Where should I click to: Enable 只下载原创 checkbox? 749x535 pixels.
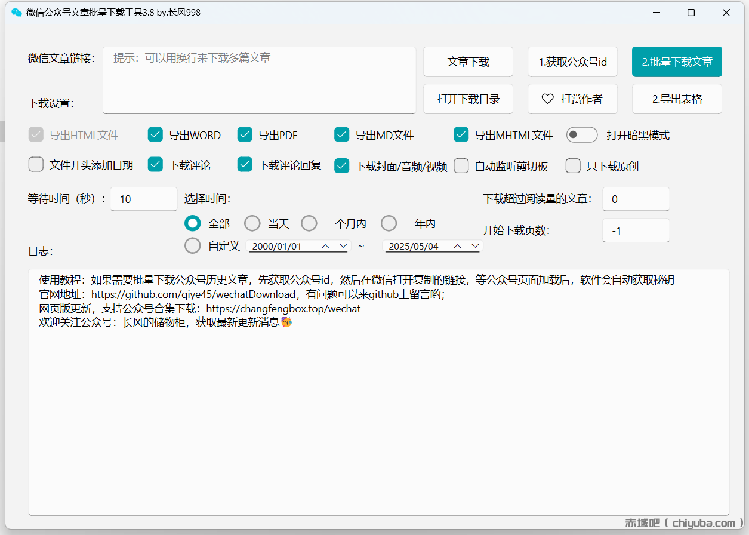tap(573, 165)
